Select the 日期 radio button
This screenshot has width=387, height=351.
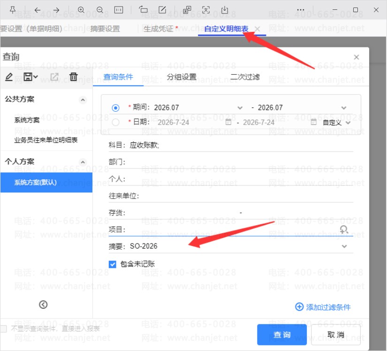click(115, 122)
